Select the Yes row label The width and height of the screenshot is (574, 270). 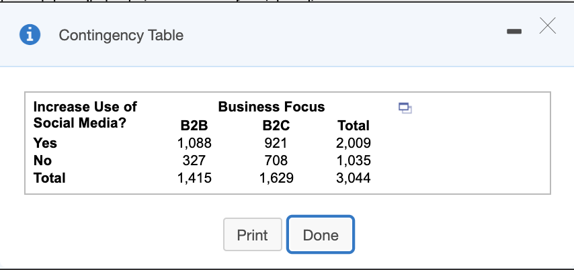[45, 142]
